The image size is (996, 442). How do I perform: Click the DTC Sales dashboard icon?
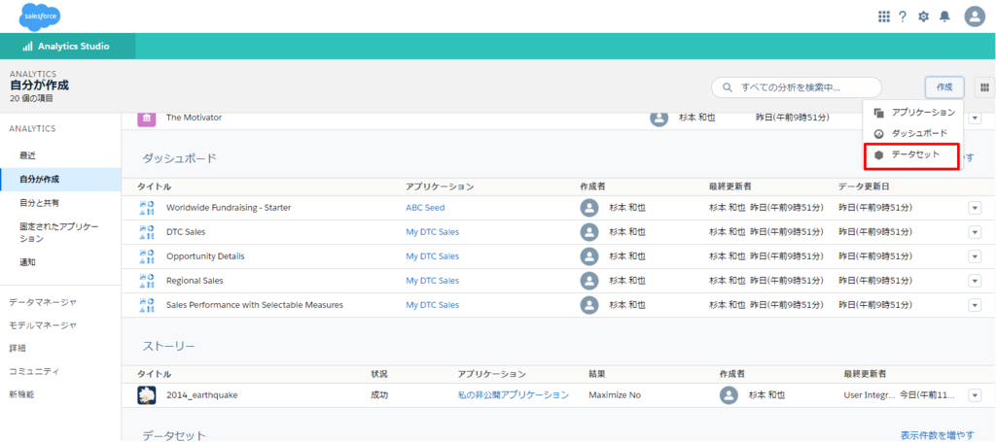[147, 232]
